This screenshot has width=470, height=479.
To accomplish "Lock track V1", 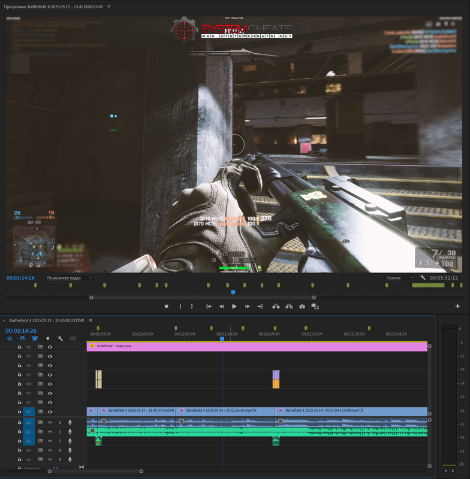I will pos(20,411).
